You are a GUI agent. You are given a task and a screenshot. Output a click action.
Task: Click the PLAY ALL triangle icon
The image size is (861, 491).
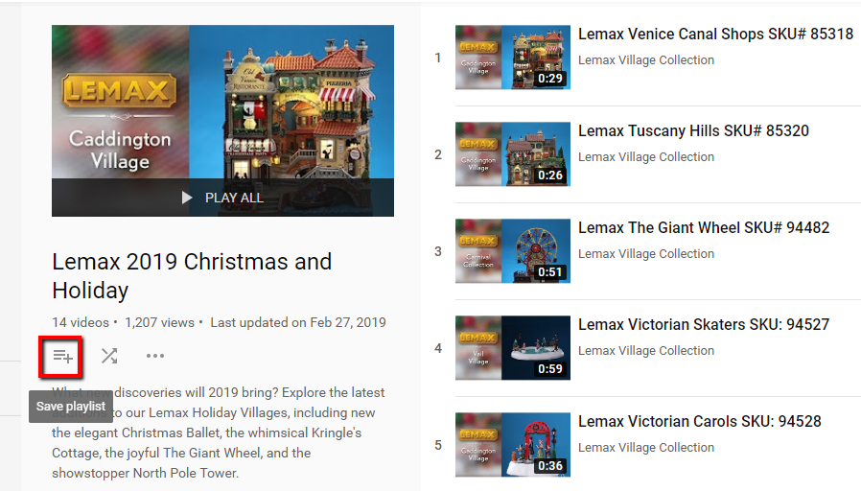pos(187,198)
